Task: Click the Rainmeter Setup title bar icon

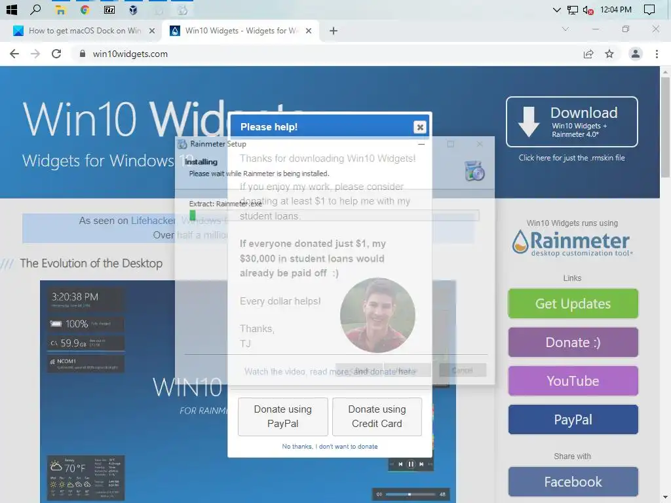Action: coord(182,144)
